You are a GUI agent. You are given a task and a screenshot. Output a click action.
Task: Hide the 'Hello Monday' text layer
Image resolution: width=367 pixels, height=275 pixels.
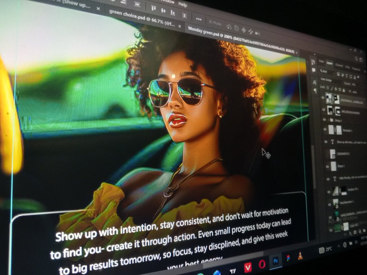(328, 179)
